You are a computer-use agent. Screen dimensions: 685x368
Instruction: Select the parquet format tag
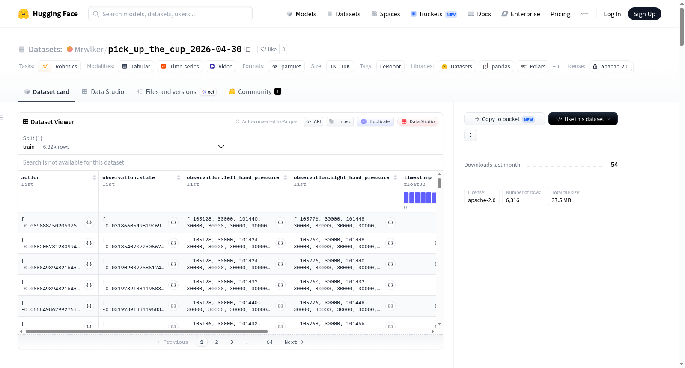286,66
